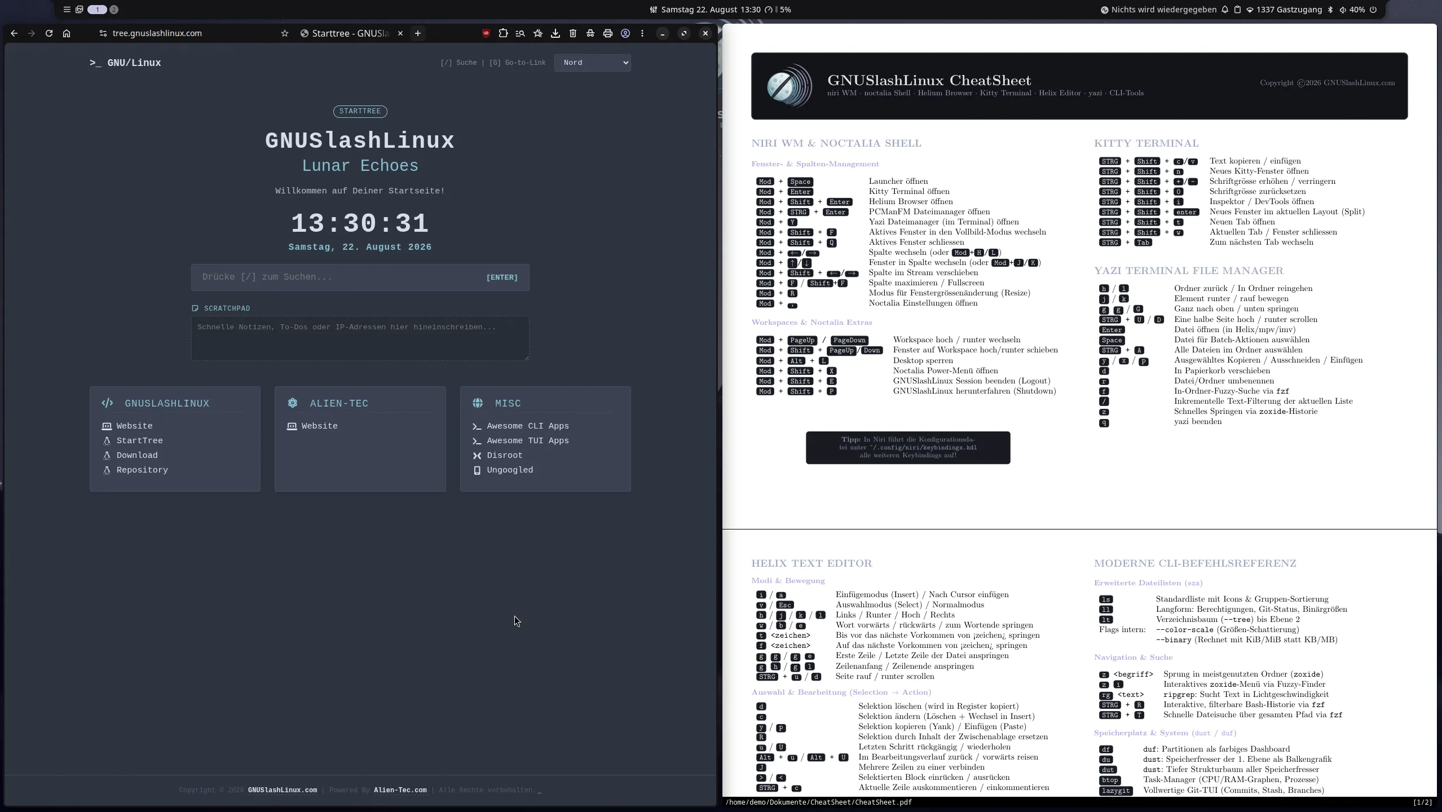View site information for tree.gnuslashlinux.com
The width and height of the screenshot is (1442, 812).
point(103,33)
